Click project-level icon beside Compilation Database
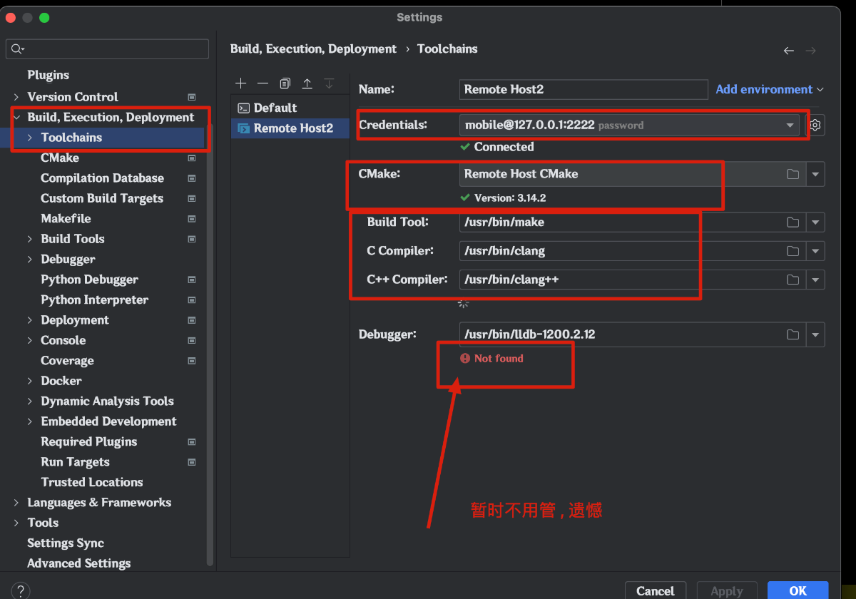The image size is (856, 599). coord(192,178)
